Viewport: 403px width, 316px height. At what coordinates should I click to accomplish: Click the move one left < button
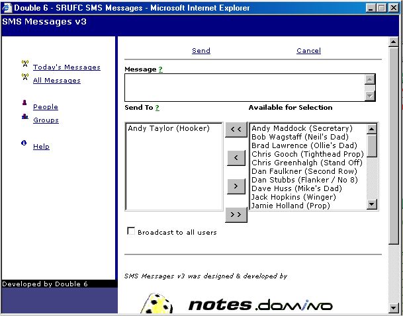click(236, 158)
